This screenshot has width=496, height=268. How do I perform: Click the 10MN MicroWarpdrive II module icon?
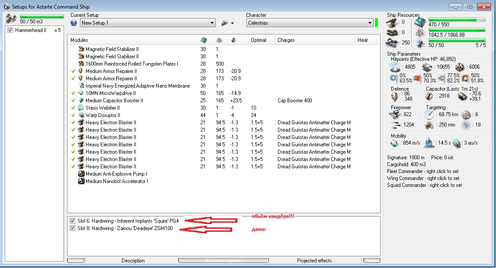[81, 93]
